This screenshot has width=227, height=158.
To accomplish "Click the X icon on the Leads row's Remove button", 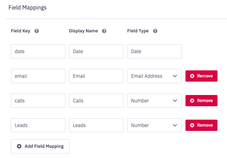I will point(192,125).
